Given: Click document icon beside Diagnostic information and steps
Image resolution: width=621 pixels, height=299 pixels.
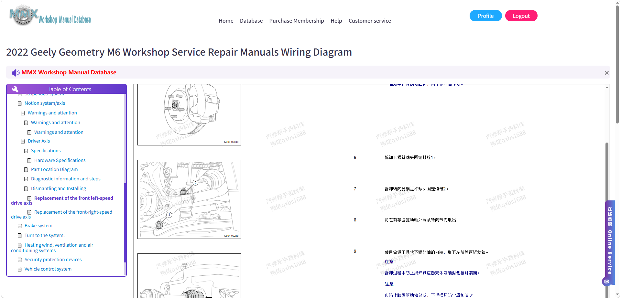Looking at the screenshot, I should point(26,179).
